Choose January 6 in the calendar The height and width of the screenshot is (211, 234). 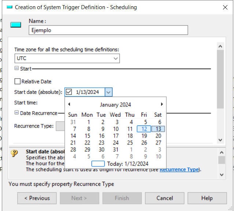[x=160, y=122]
